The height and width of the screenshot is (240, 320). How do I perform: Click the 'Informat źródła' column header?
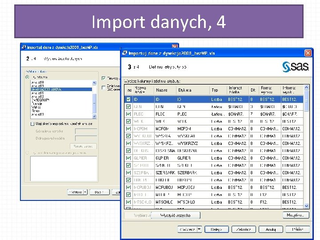point(238,90)
